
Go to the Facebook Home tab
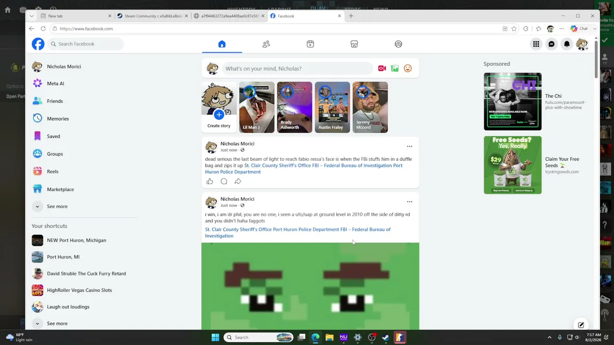[222, 44]
